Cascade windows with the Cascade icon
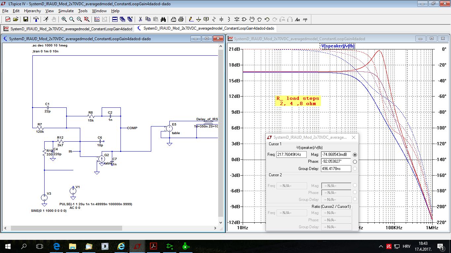Image resolution: width=451 pixels, height=253 pixels. [x=122, y=19]
